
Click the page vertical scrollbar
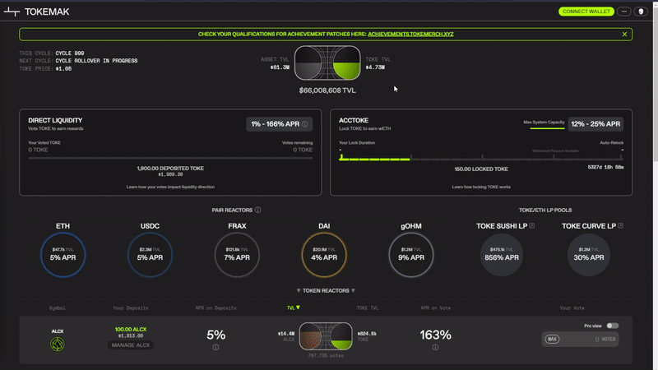(x=656, y=84)
